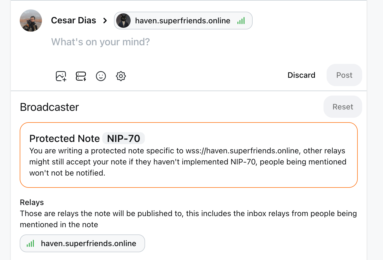
Task: Open the emoji picker smiley icon
Action: click(101, 76)
